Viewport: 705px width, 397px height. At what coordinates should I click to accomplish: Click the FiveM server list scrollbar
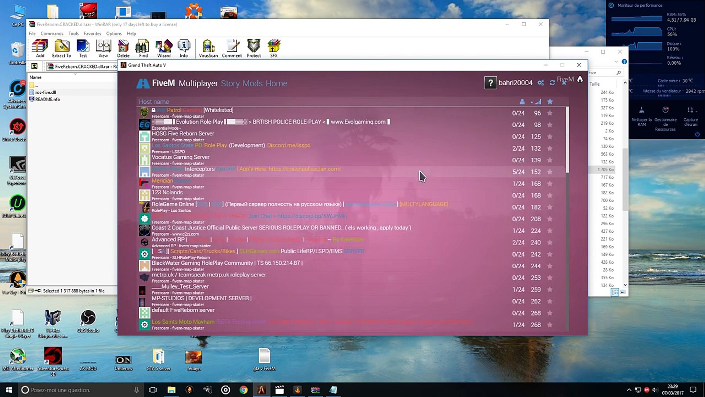[x=567, y=140]
